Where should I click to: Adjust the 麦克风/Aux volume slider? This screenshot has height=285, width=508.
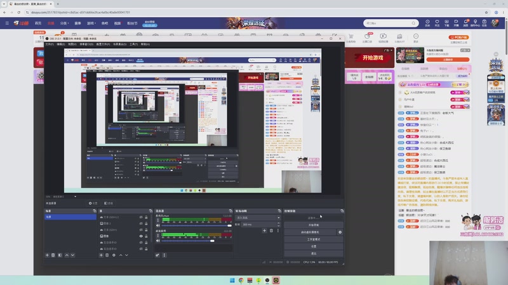196,225
